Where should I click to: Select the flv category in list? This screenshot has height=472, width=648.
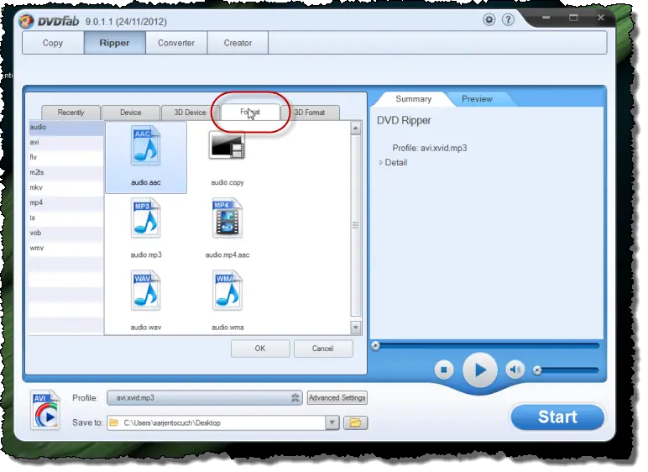[x=66, y=158]
